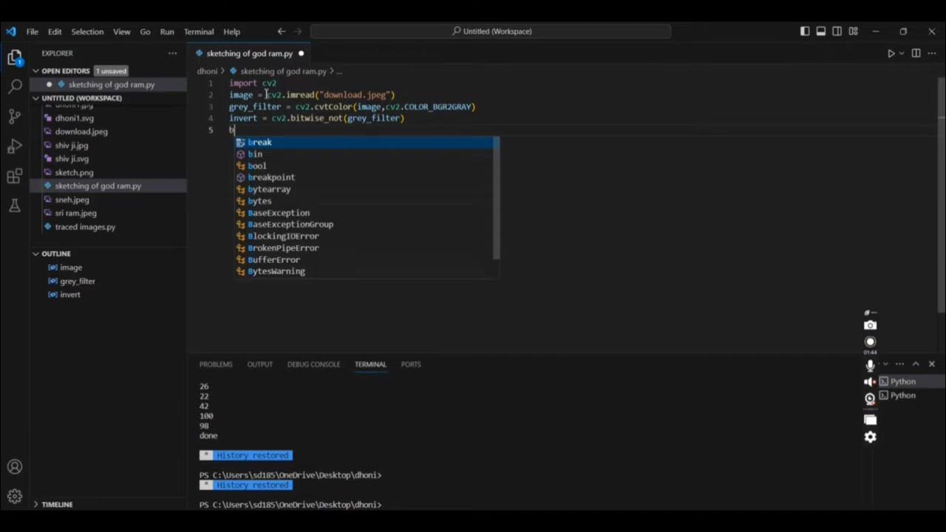Open shiv ji.jpg in the file tree

pyautogui.click(x=71, y=146)
